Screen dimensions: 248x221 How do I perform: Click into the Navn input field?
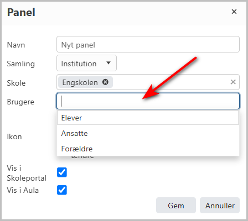coord(148,44)
